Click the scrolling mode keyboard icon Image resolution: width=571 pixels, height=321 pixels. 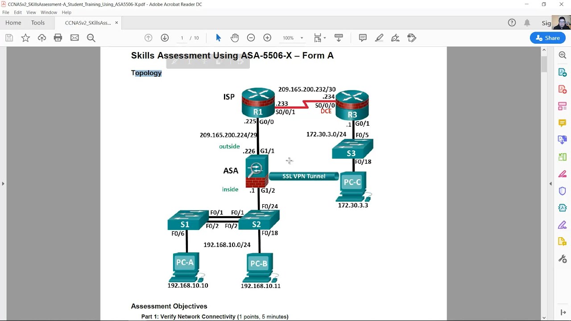coord(339,38)
